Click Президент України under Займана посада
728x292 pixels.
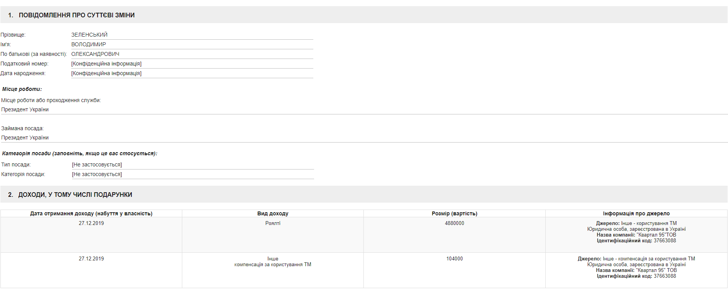pyautogui.click(x=25, y=138)
